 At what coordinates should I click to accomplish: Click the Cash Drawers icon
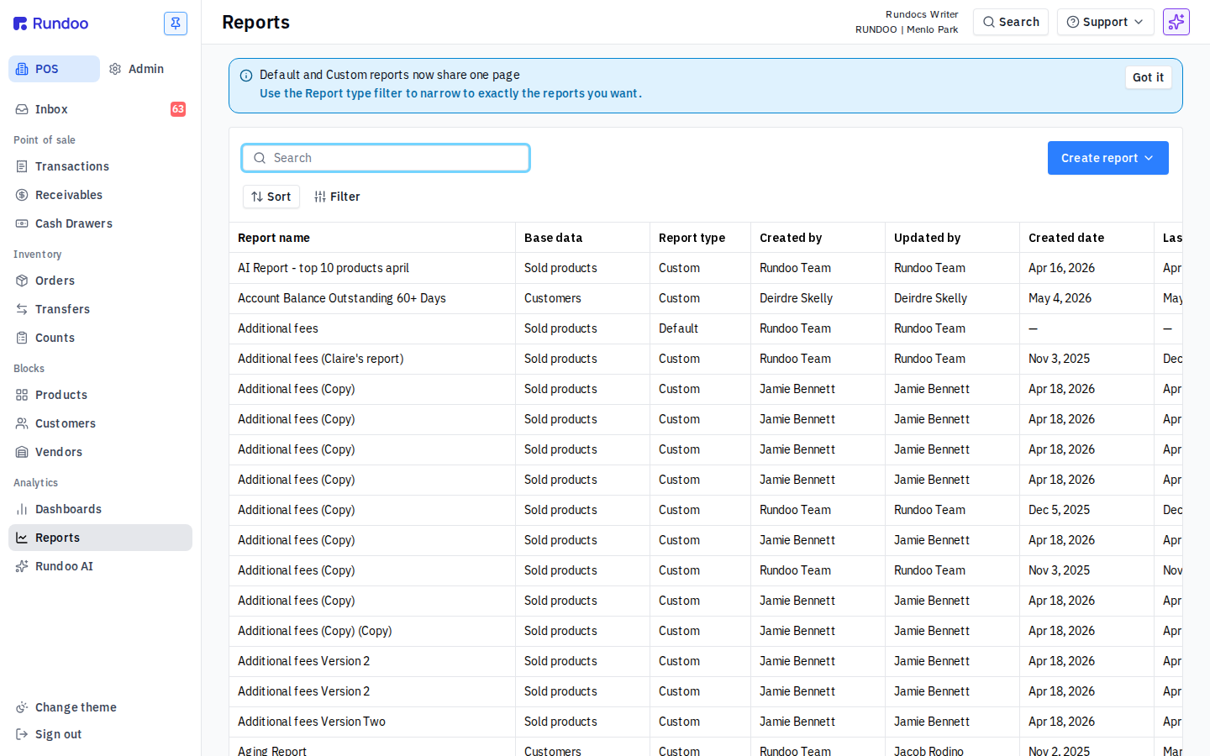(22, 223)
